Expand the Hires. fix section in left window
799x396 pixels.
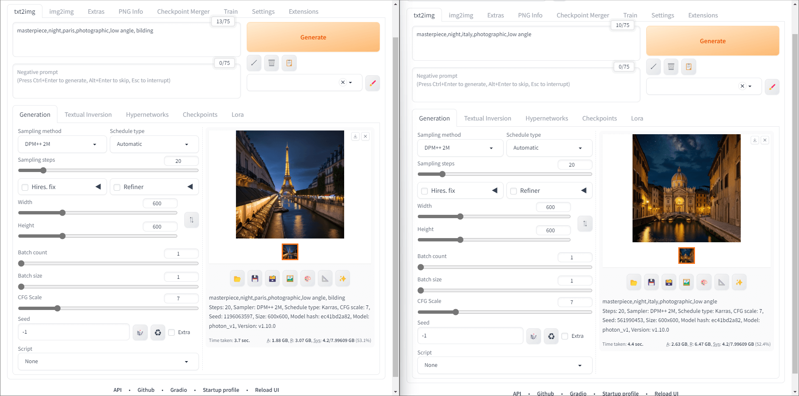(x=98, y=187)
